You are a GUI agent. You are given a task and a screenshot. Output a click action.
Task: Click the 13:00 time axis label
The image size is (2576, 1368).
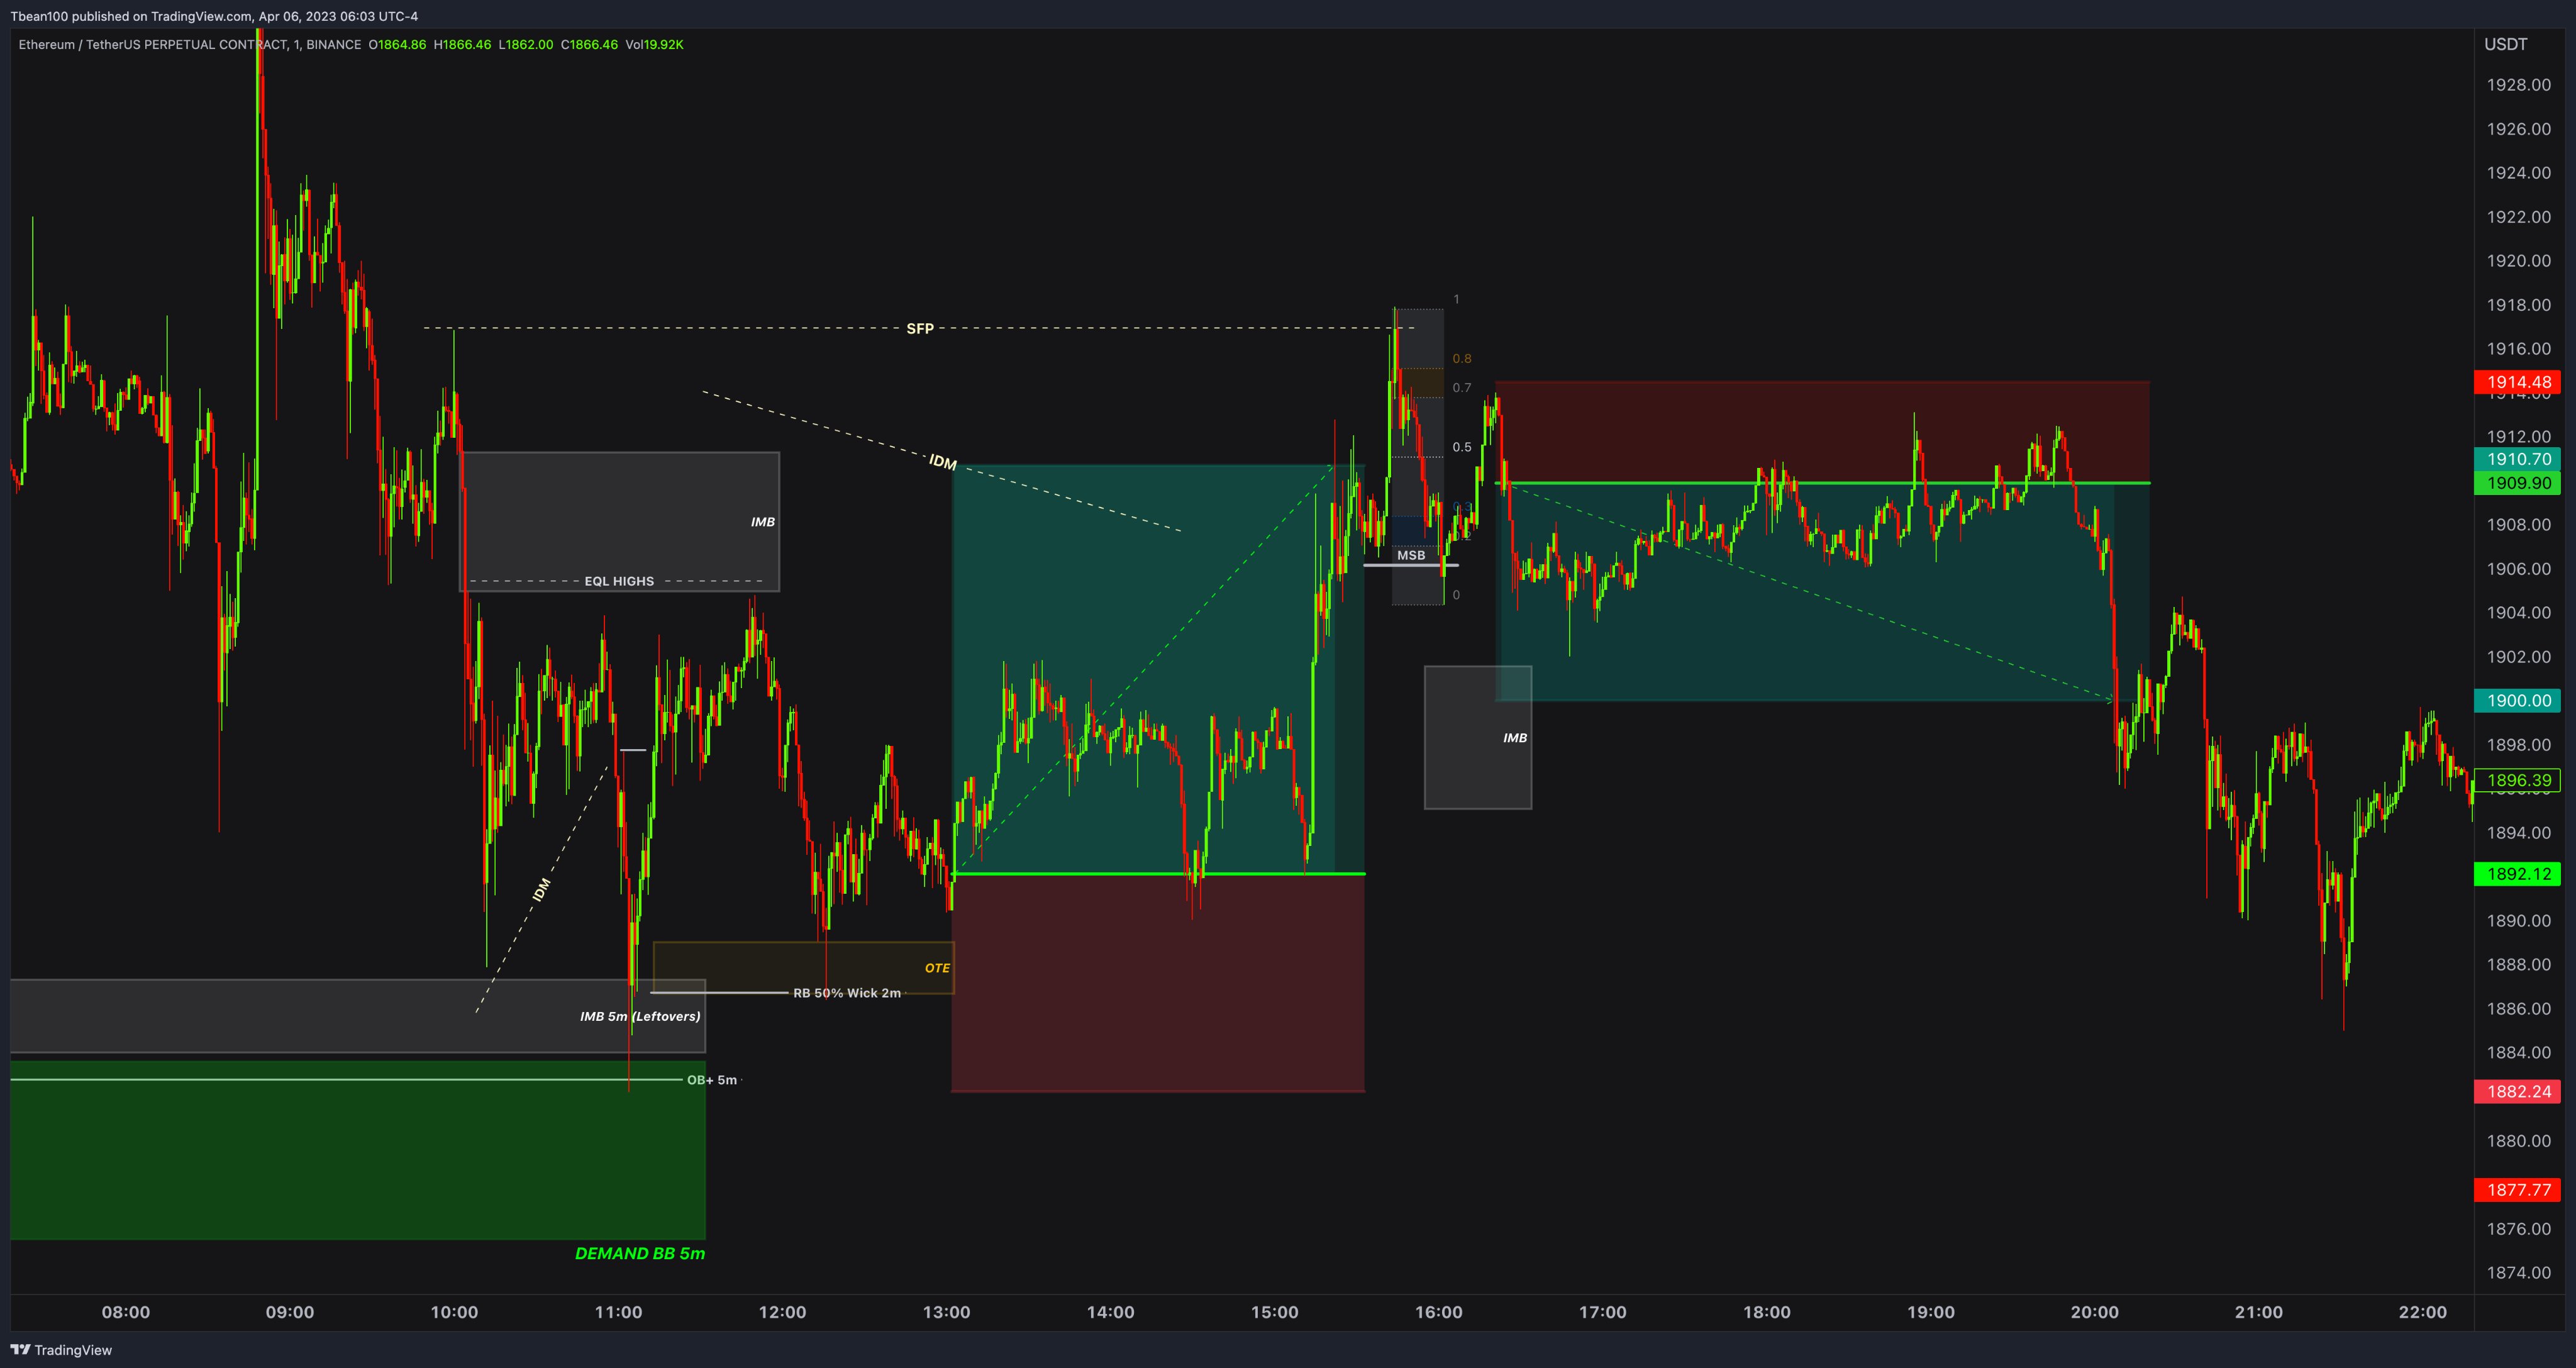coord(946,1312)
